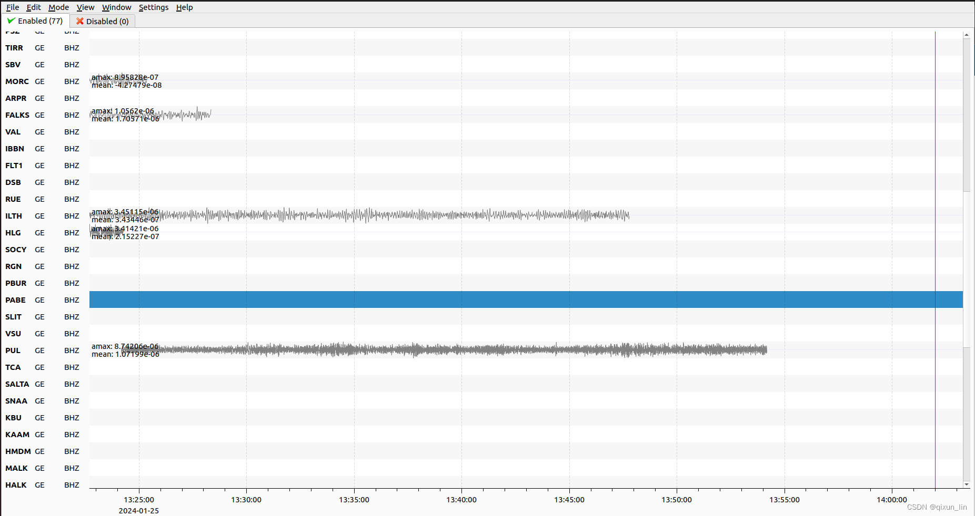975x516 pixels.
Task: Open the Mode menu
Action: click(58, 7)
